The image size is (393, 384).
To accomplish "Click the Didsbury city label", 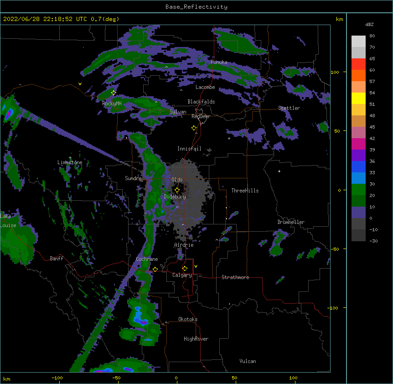I will point(175,197).
